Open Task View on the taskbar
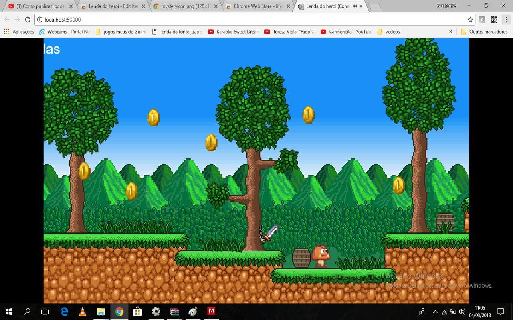This screenshot has height=320, width=513. point(45,312)
